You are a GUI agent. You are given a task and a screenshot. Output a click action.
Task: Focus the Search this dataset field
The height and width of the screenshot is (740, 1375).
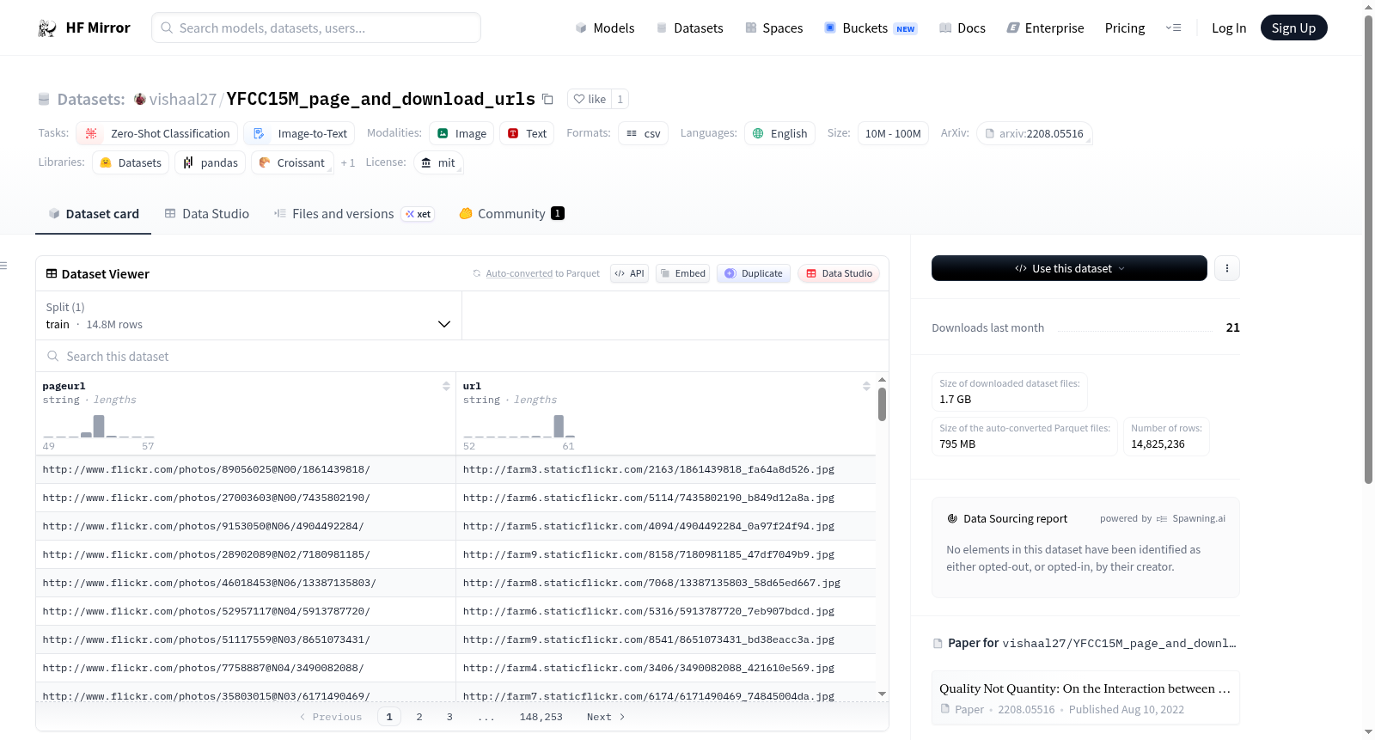462,356
